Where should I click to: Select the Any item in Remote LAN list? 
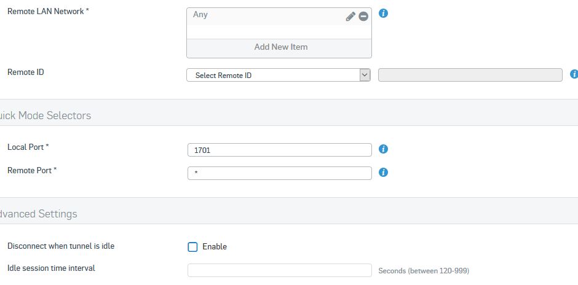[x=266, y=17]
